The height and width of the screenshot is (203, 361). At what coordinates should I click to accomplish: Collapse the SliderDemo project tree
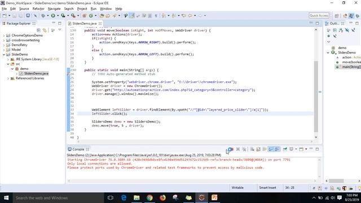4,55
